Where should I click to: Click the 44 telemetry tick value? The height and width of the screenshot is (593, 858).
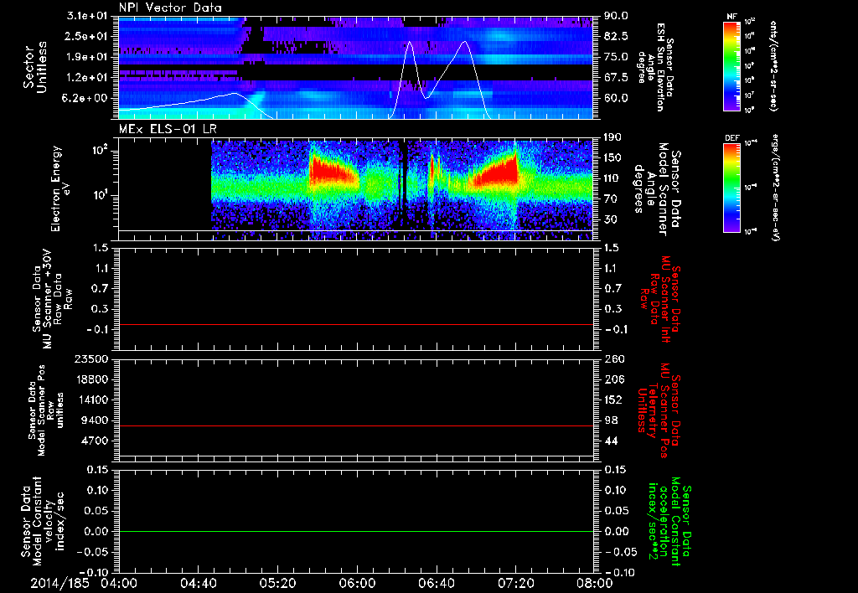612,441
